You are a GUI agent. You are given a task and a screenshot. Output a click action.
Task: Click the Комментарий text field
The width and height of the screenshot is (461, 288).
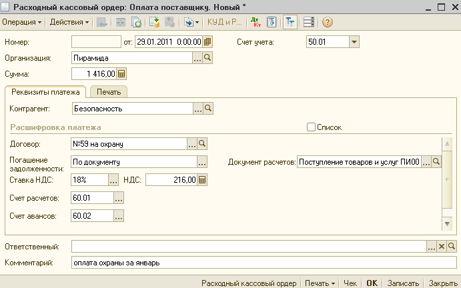pos(264,263)
